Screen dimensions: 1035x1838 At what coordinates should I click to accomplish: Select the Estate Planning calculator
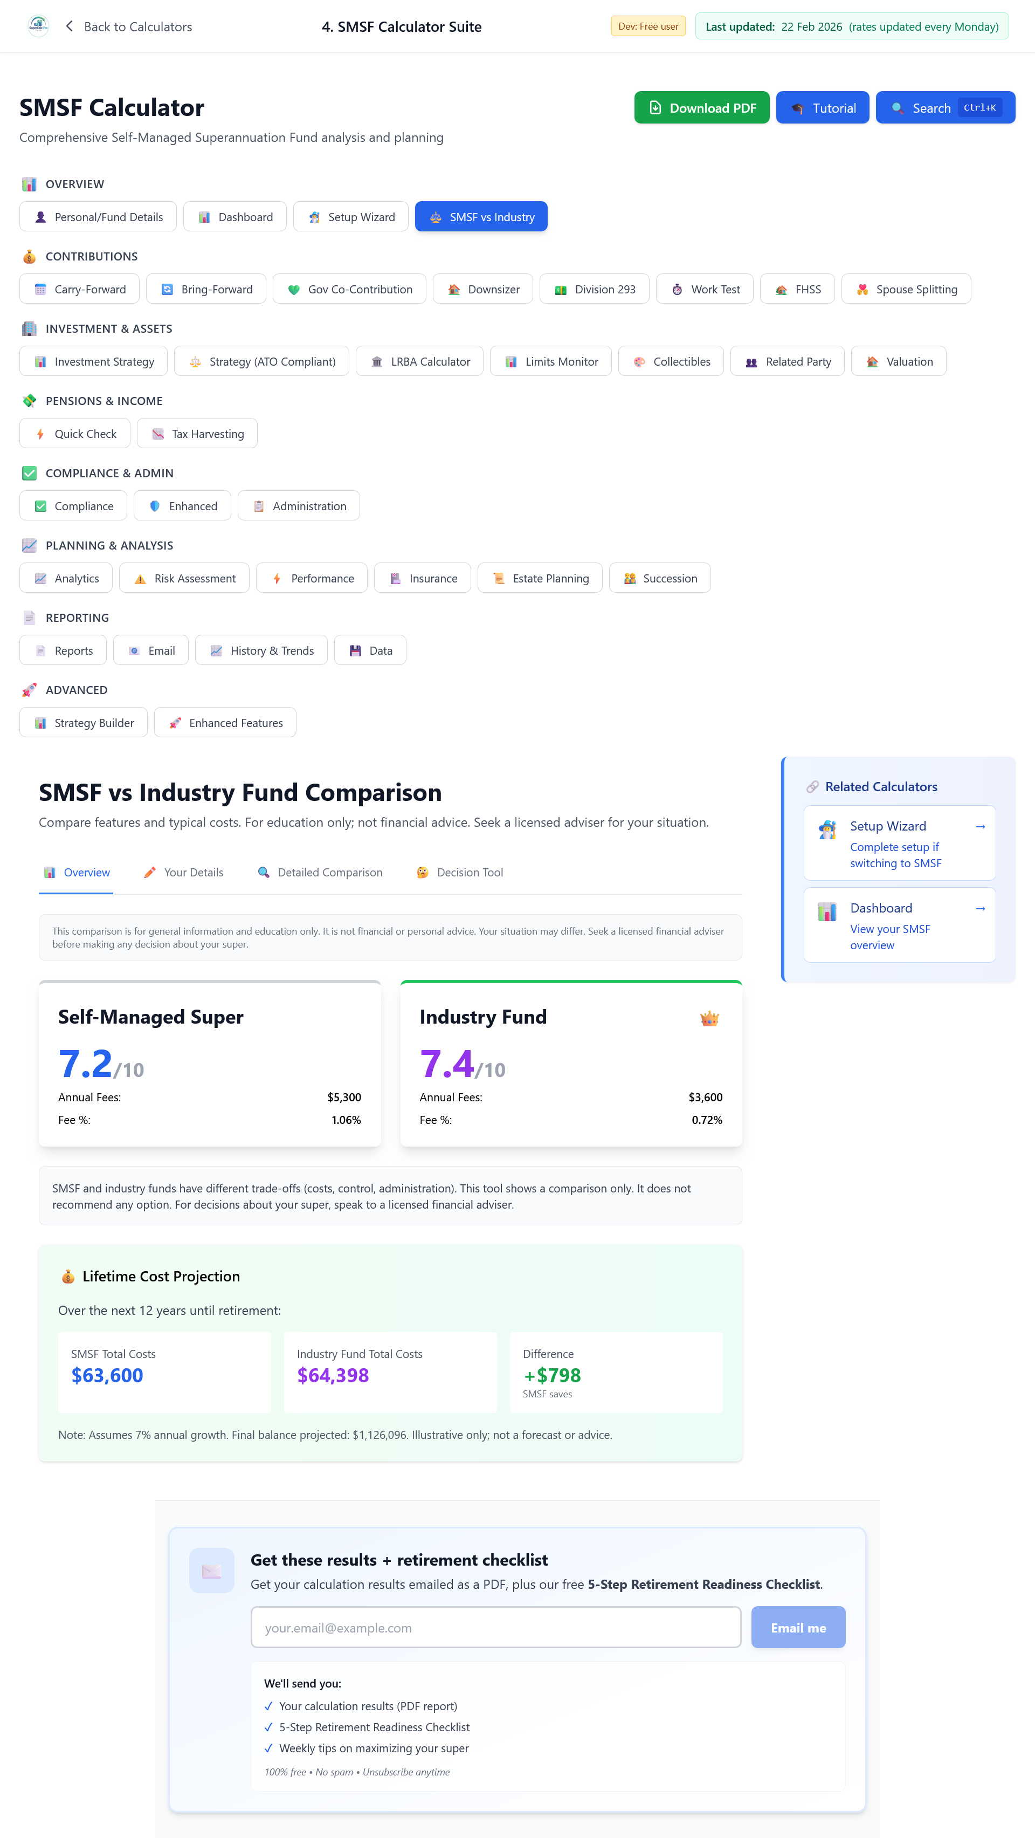(x=540, y=578)
